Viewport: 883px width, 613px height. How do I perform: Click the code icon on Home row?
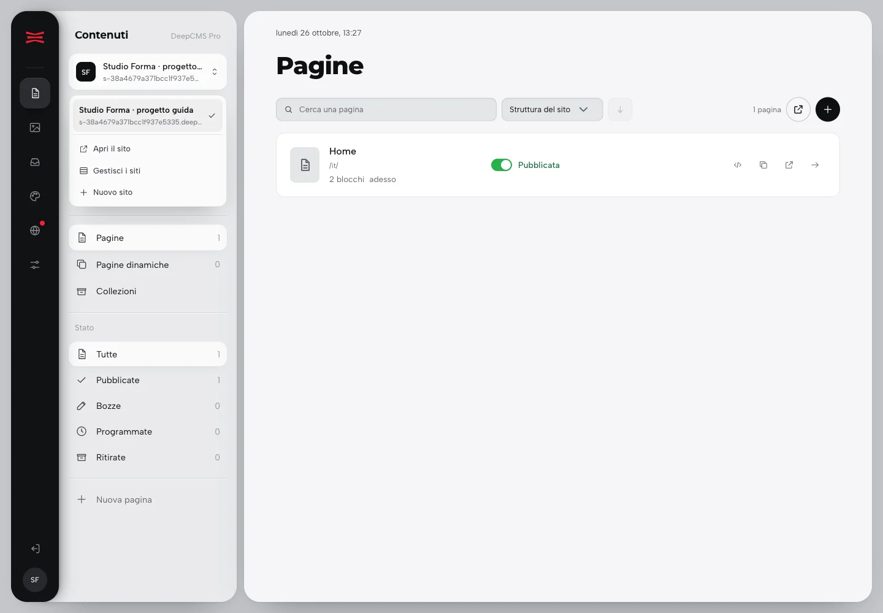[x=738, y=165]
